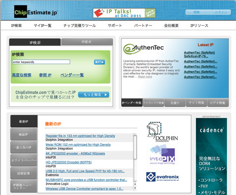Open the IPリソース navigation menu
Viewport: 236px width, 195px height.
[x=199, y=26]
